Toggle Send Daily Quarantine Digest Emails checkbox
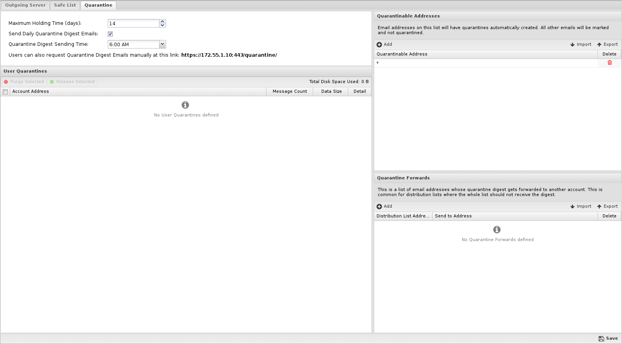Image resolution: width=622 pixels, height=344 pixels. [x=110, y=34]
